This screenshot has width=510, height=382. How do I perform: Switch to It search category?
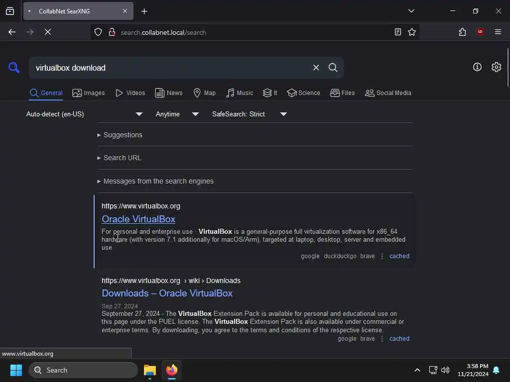[270, 93]
